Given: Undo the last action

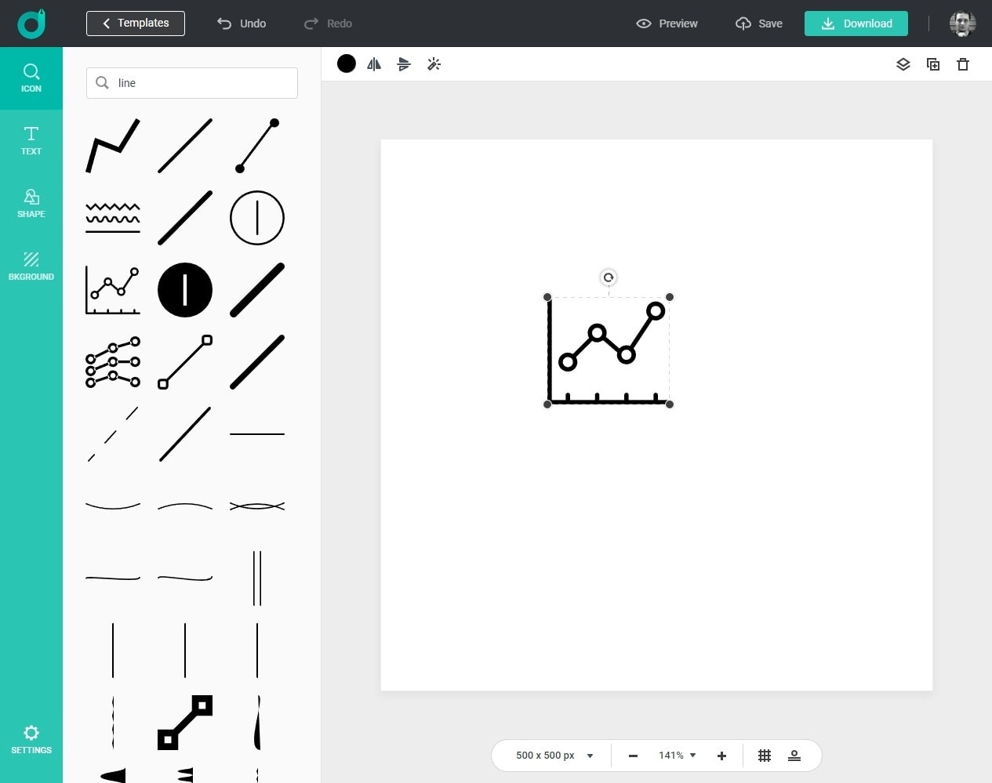Looking at the screenshot, I should (242, 24).
